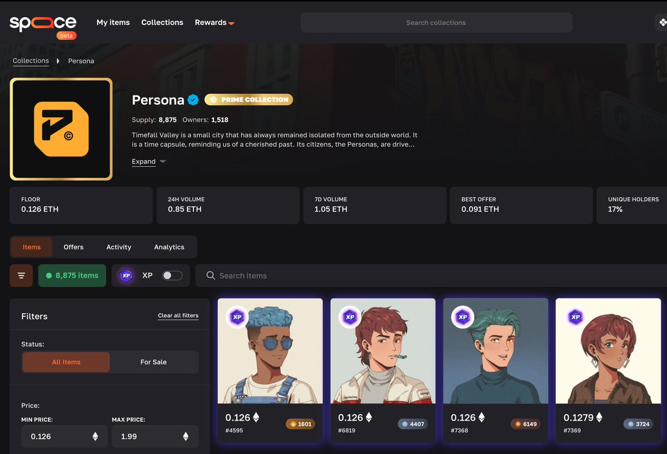Click the Persona collection logo image
The height and width of the screenshot is (454, 667).
click(61, 129)
